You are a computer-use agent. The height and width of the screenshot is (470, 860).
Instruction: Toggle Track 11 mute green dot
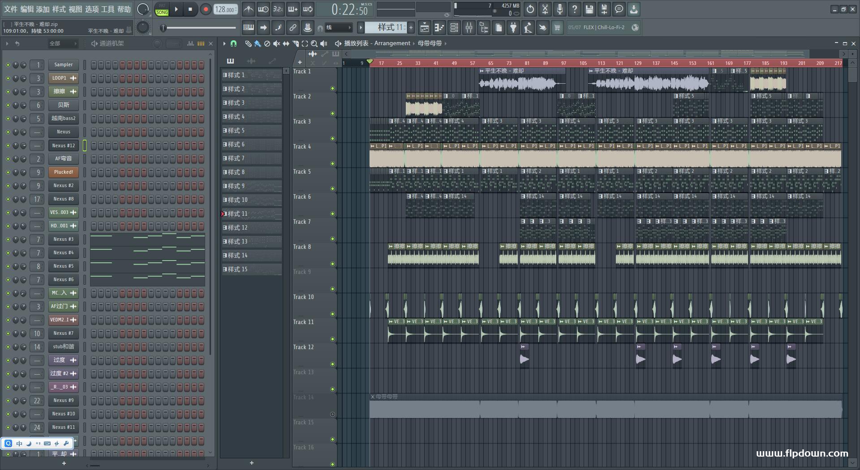pyautogui.click(x=332, y=339)
